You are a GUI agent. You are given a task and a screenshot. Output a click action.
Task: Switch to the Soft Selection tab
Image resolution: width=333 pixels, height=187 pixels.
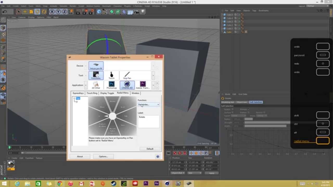coord(256,102)
